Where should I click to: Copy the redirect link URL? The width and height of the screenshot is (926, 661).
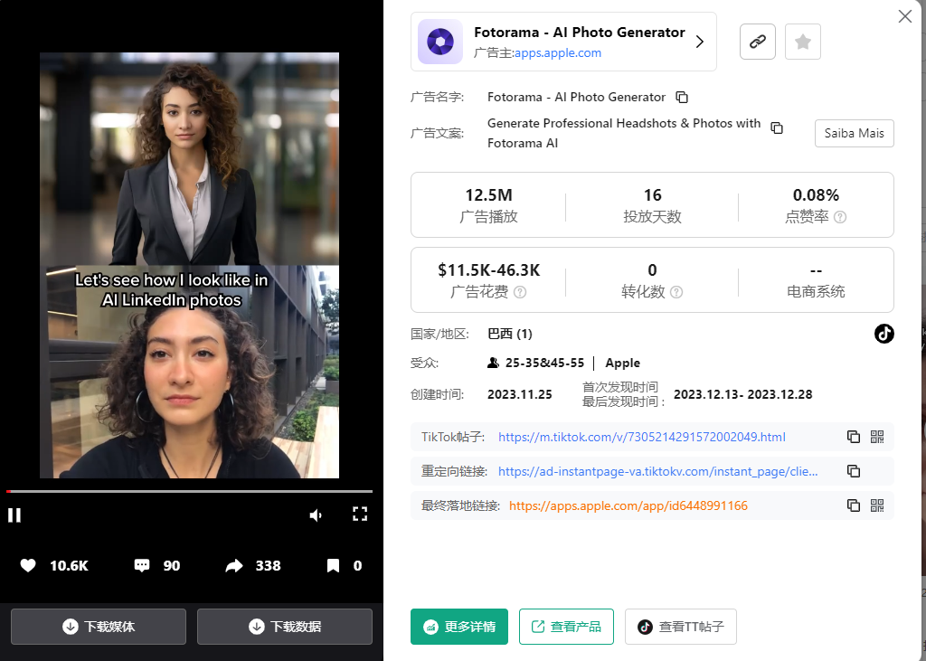click(853, 471)
